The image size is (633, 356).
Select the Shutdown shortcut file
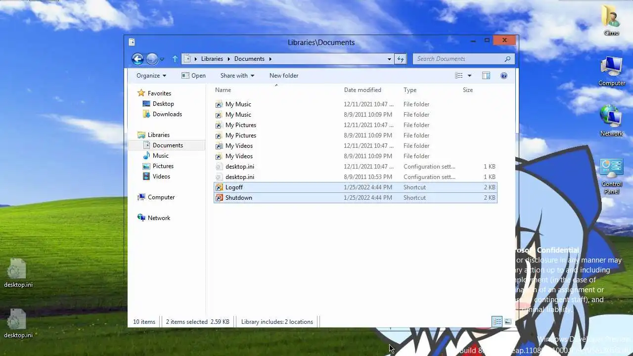(x=355, y=198)
